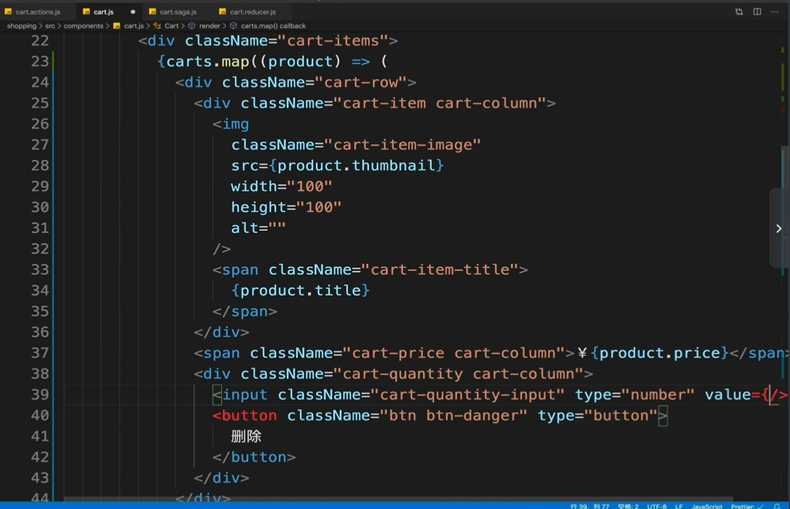
Task: Click the Prettier status bar item
Action: [x=747, y=506]
